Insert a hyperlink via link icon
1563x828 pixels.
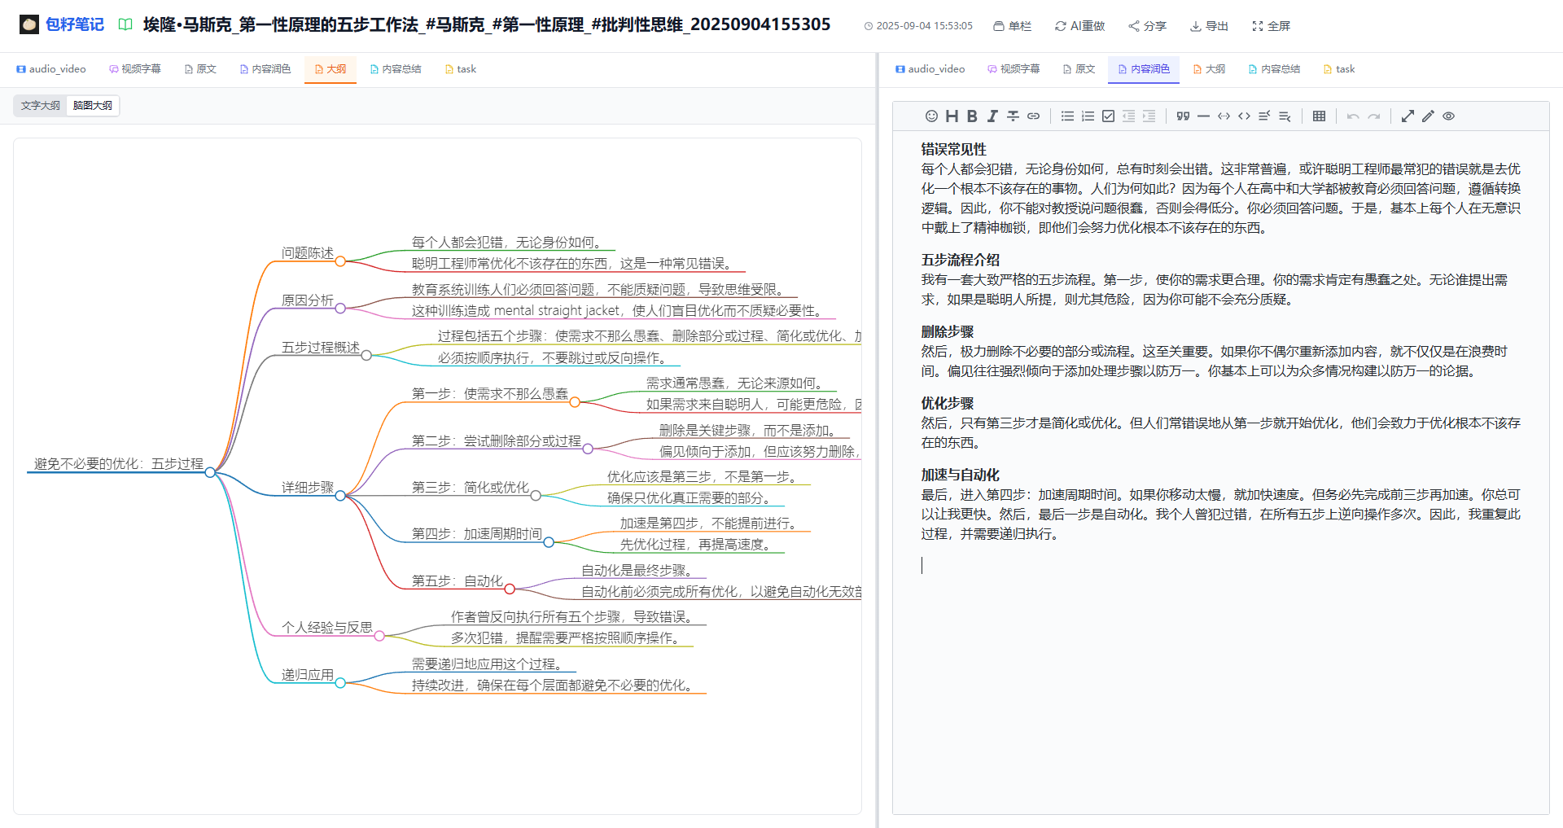[1033, 116]
